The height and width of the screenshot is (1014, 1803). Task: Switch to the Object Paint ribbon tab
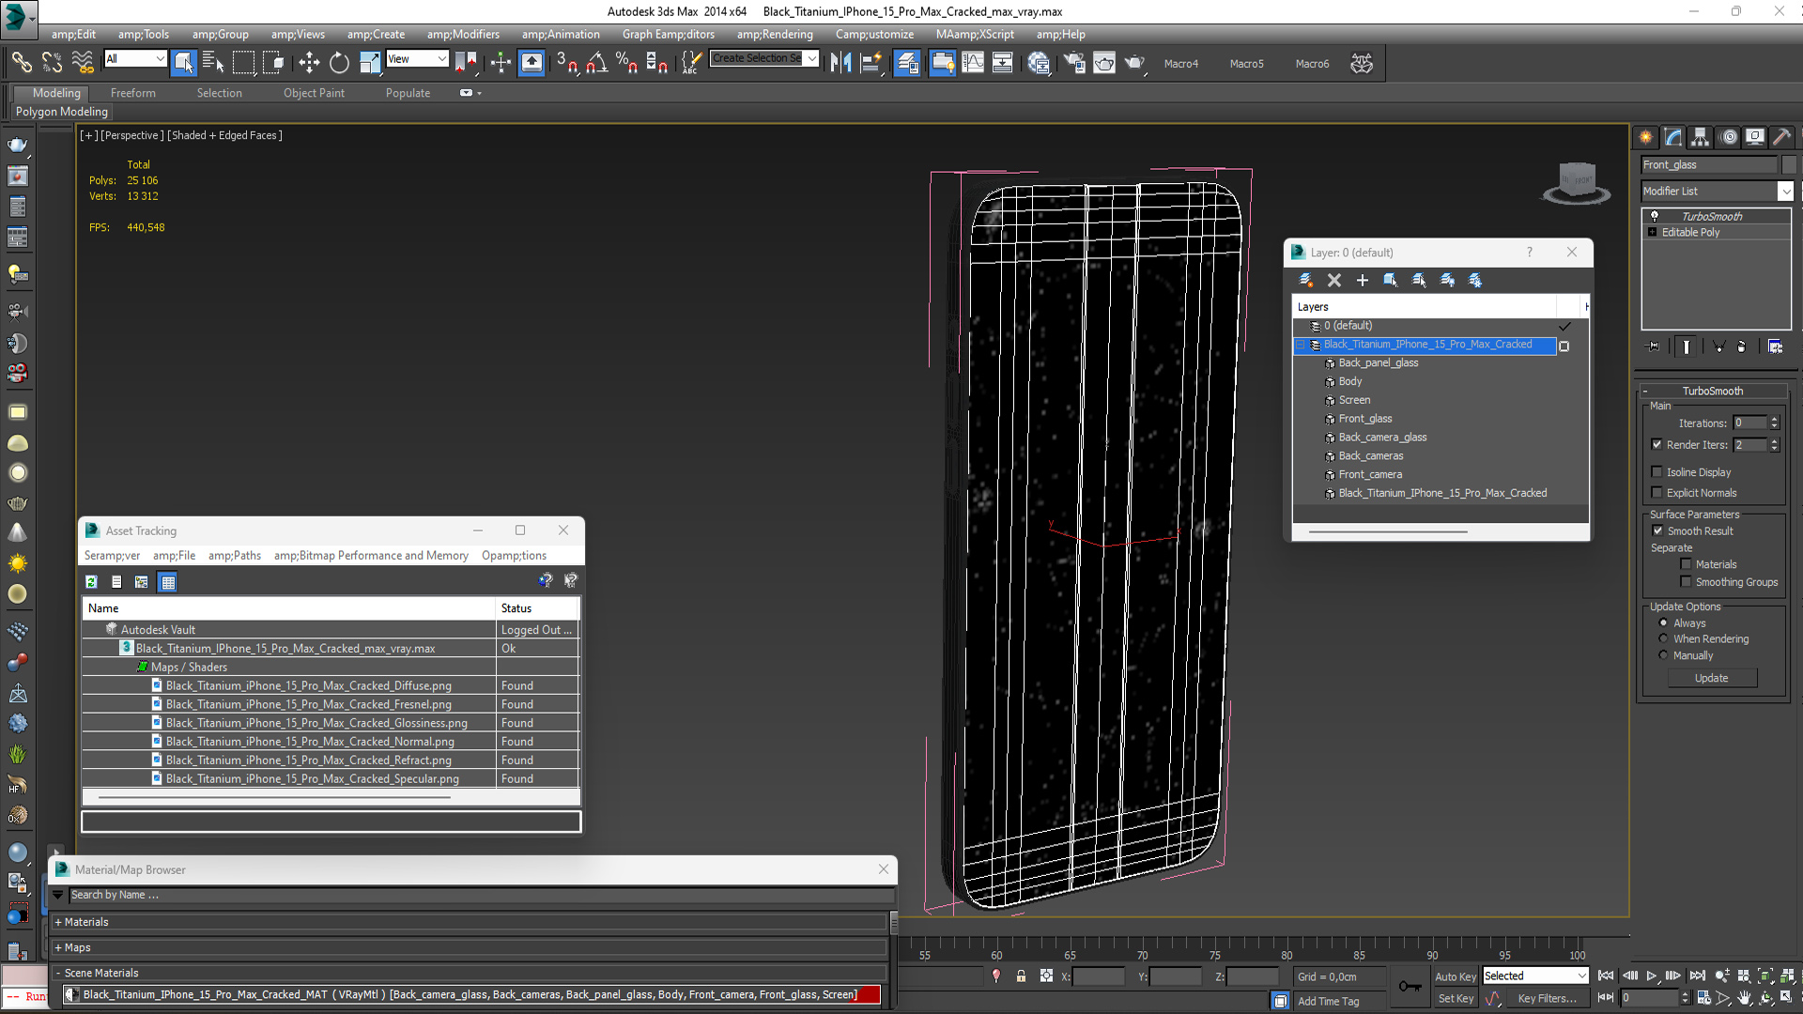[x=314, y=93]
